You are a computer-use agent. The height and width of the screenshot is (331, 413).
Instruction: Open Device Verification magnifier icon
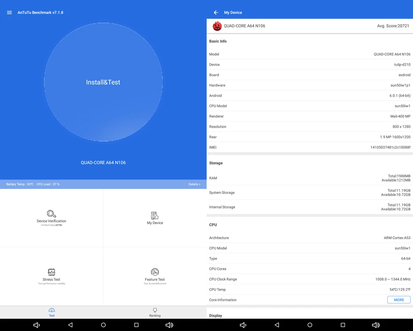tap(51, 213)
